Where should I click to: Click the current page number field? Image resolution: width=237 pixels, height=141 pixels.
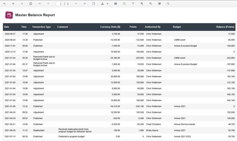(x=59, y=4)
